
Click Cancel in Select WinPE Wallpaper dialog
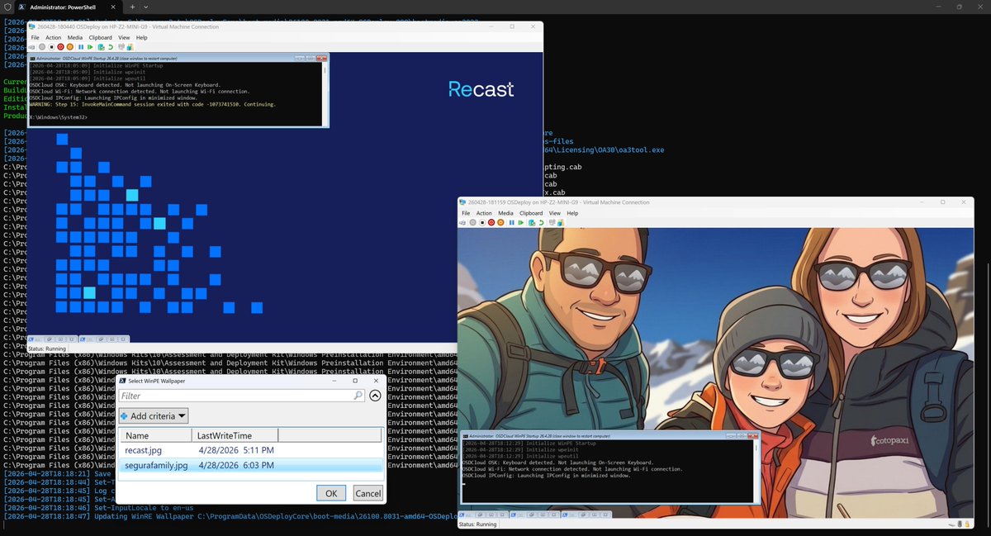click(x=368, y=493)
